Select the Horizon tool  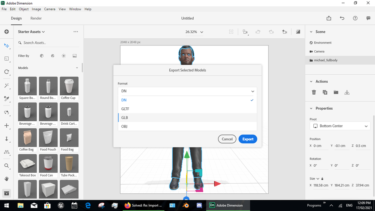(6, 152)
